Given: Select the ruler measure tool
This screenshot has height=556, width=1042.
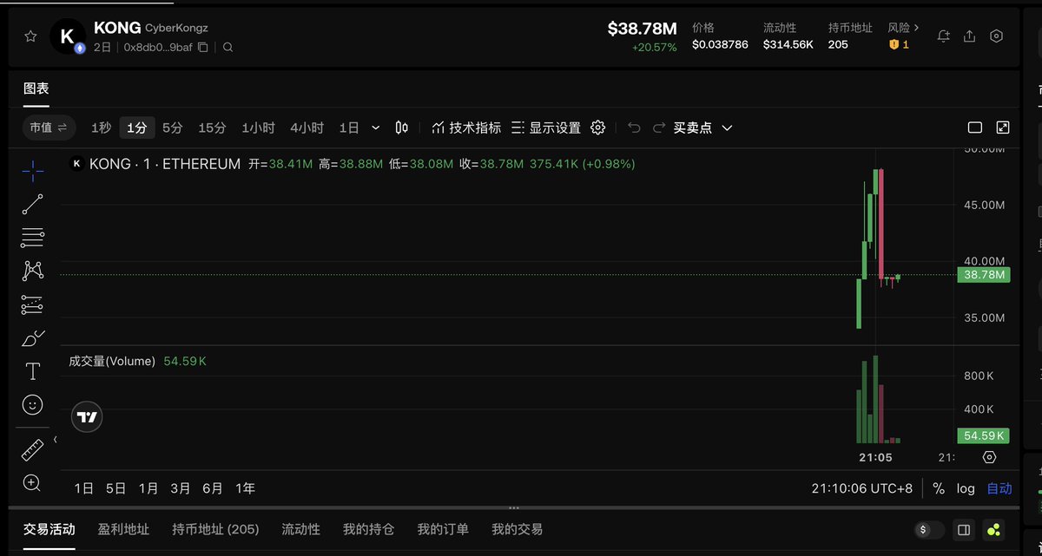Looking at the screenshot, I should tap(32, 450).
